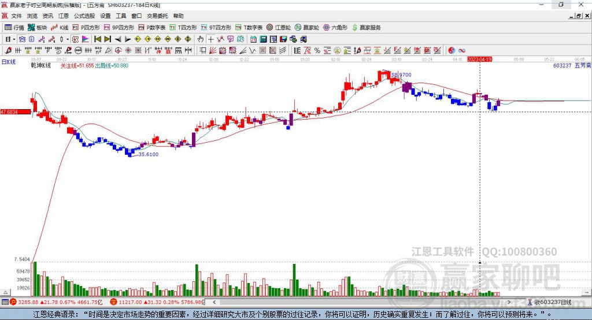Select the zigzag wave line tool
The width and height of the screenshot is (592, 320).
(253, 51)
